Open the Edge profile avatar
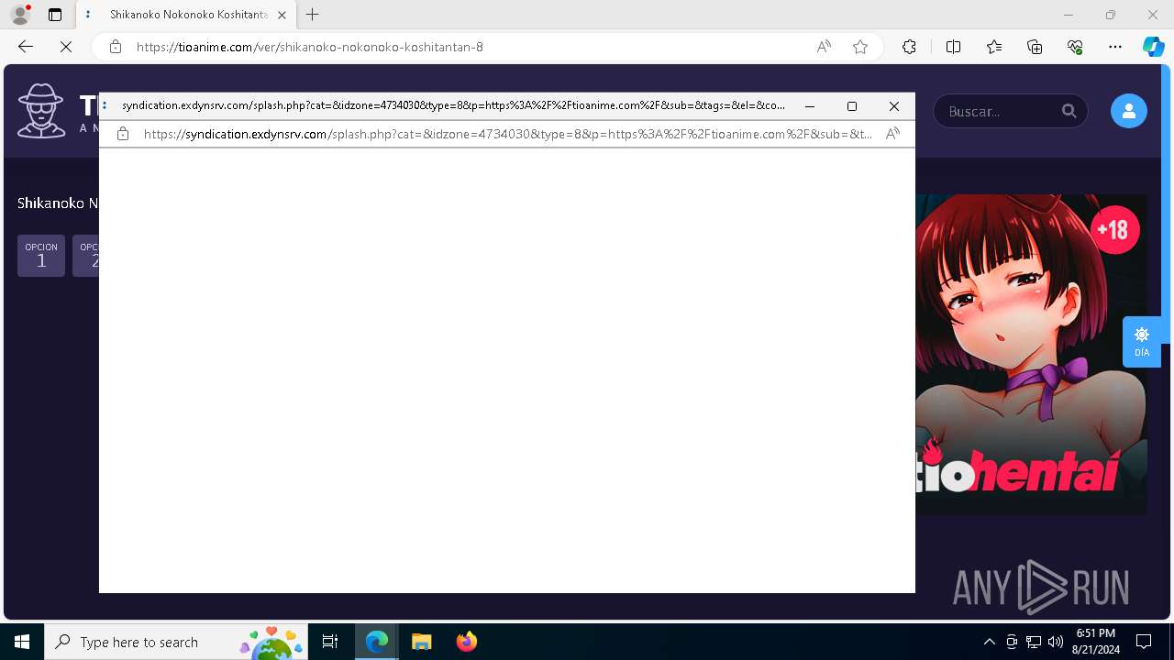Viewport: 1174px width, 660px height. click(20, 15)
